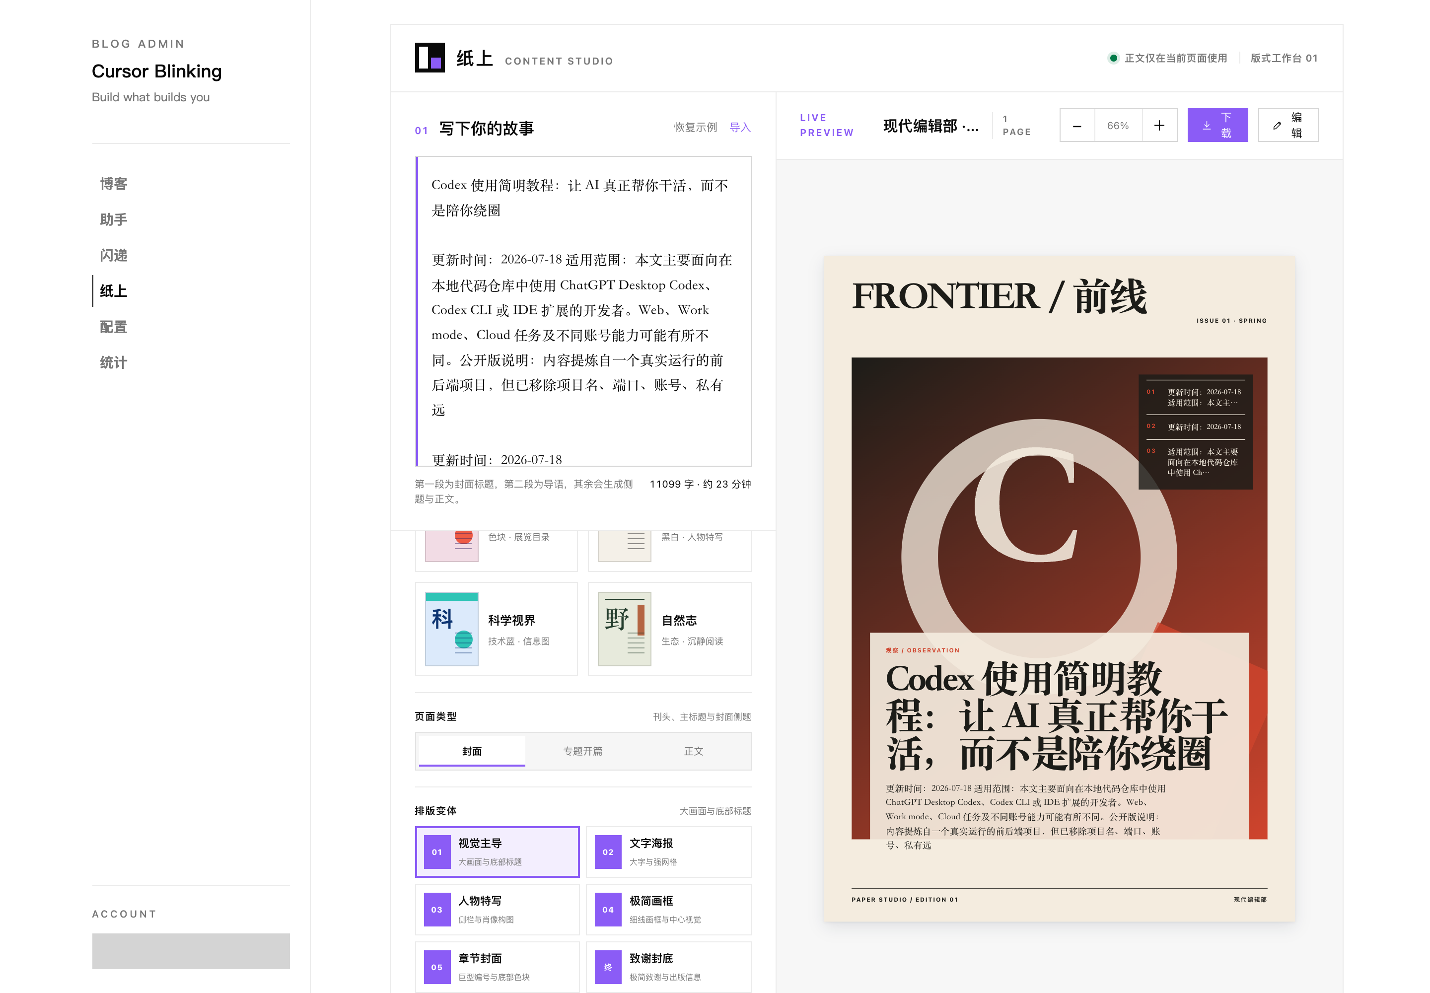1430x993 pixels.
Task: Click the cover side index panel
Action: [1195, 431]
